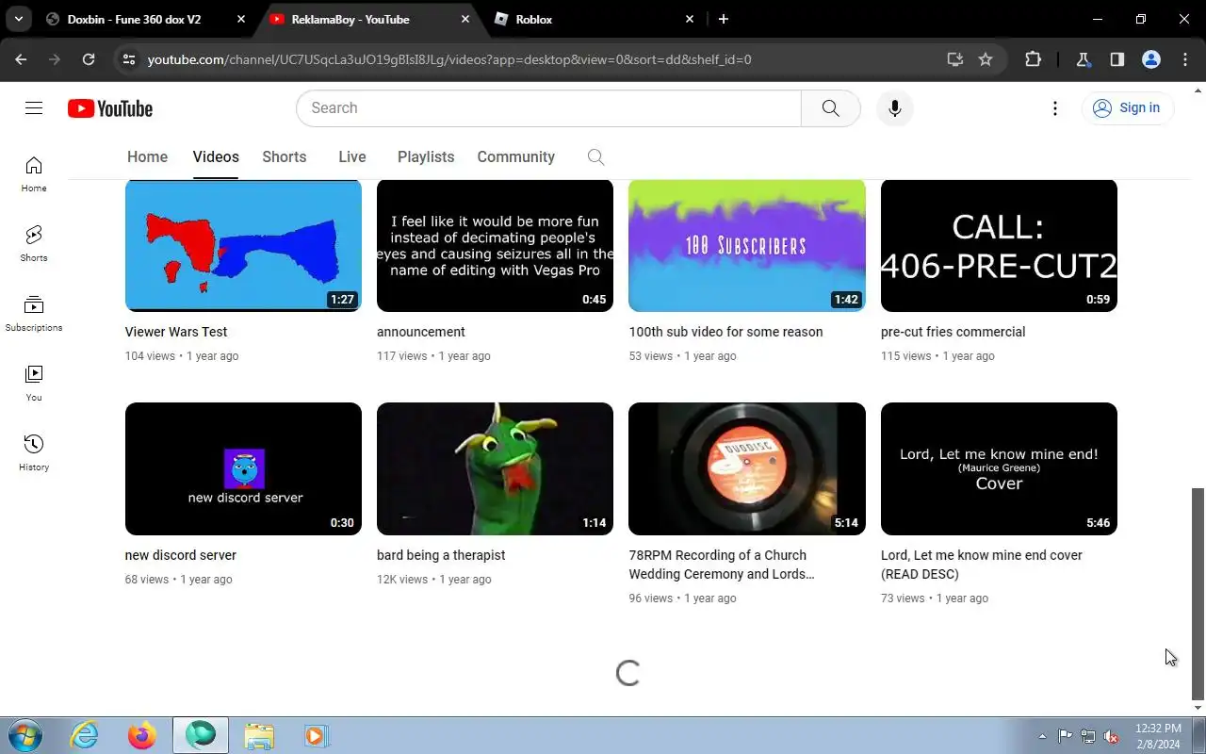
Task: Open YouTube settings three-dot menu
Action: click(x=1055, y=108)
